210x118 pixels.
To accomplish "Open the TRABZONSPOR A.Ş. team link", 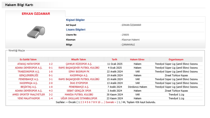I will point(28,72).
